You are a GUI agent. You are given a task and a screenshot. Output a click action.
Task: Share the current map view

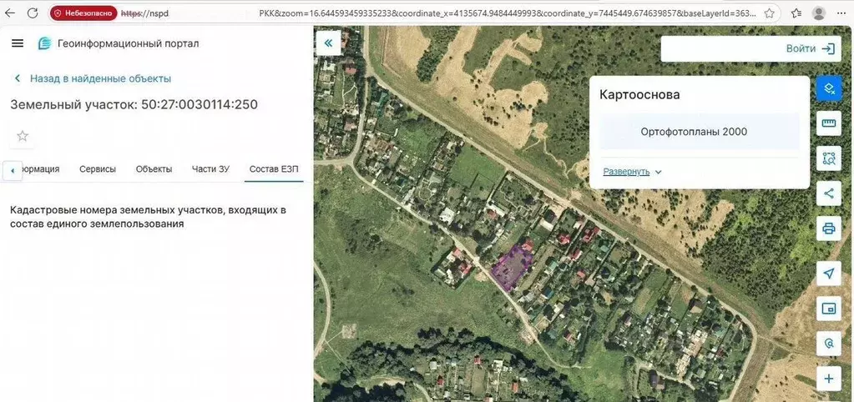(x=828, y=193)
